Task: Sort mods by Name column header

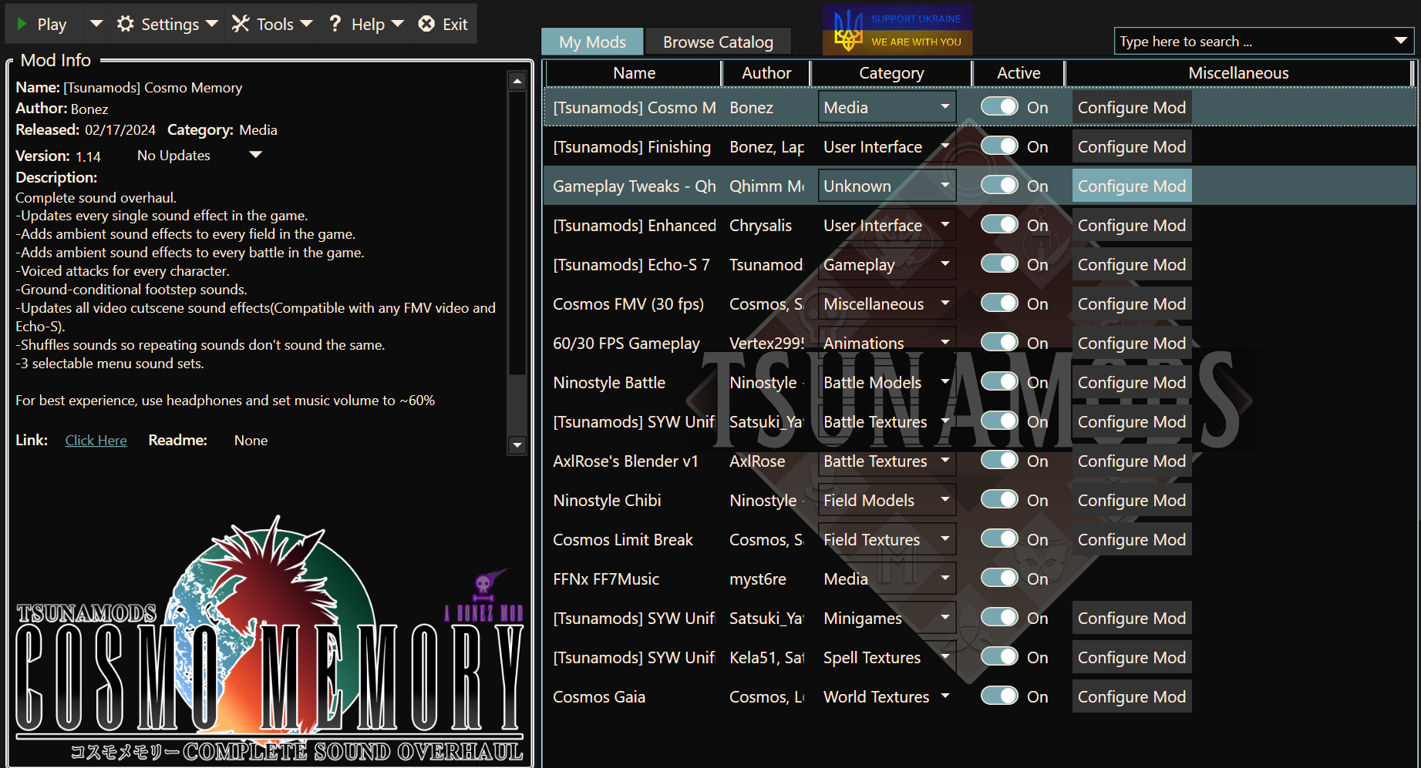Action: [x=634, y=73]
